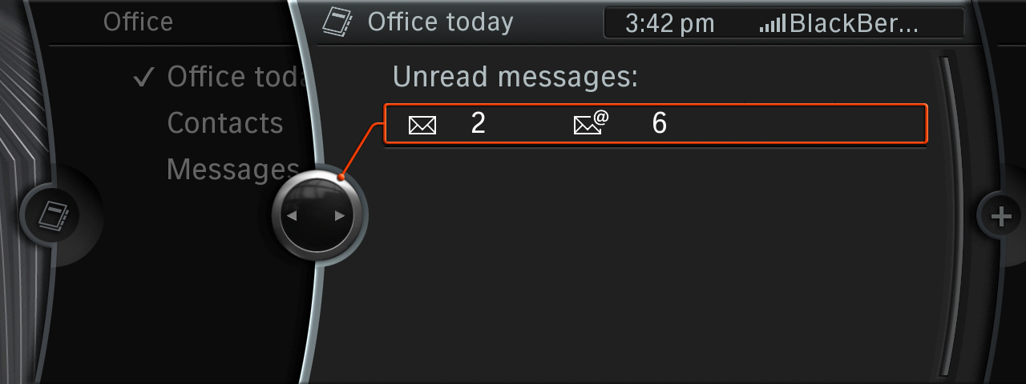This screenshot has width=1026, height=384.
Task: Click the email envelope with @ icon
Action: point(592,123)
